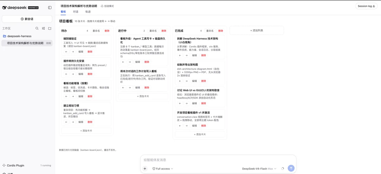Screen dimensions: 381x174
Task: Move 拆解 DeepSeek Harness 技术架构 card right
Action: click(x=186, y=55)
